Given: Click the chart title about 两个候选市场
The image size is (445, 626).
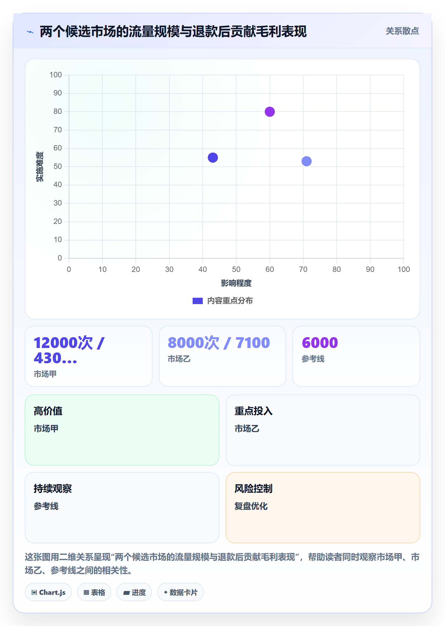Looking at the screenshot, I should (173, 31).
